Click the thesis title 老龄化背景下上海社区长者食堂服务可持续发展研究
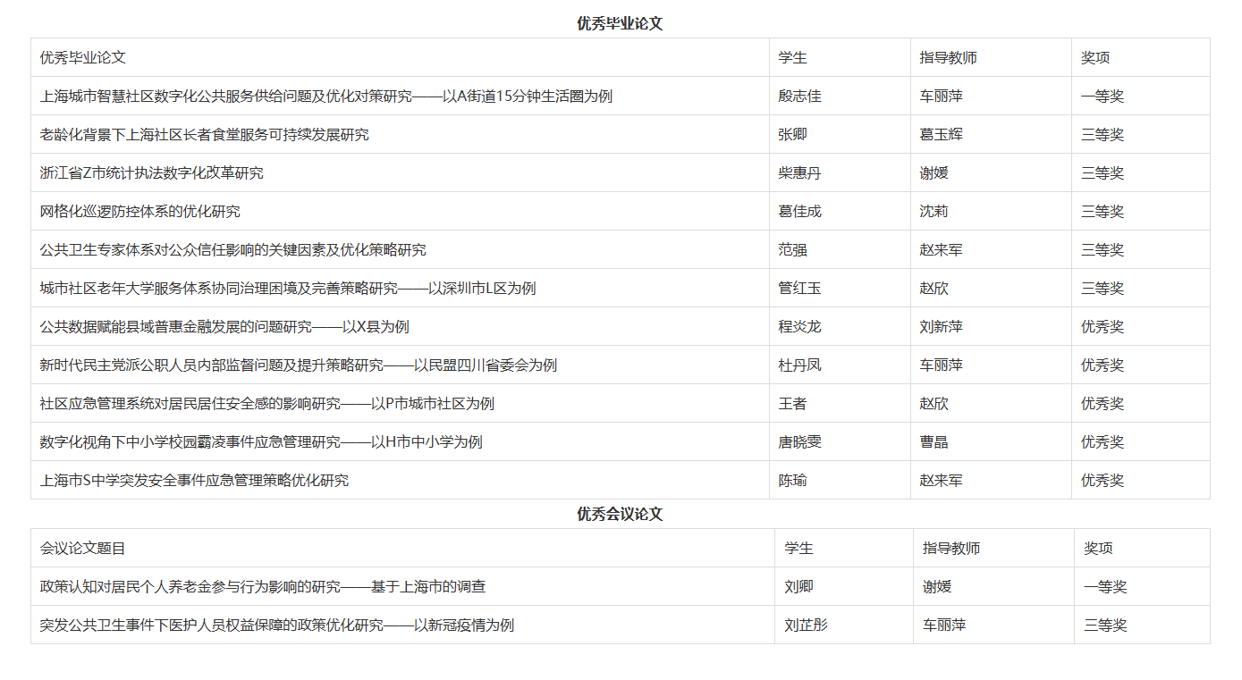 (x=204, y=135)
